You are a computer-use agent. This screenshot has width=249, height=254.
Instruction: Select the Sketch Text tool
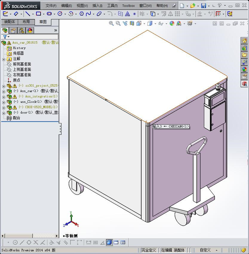(127, 14)
